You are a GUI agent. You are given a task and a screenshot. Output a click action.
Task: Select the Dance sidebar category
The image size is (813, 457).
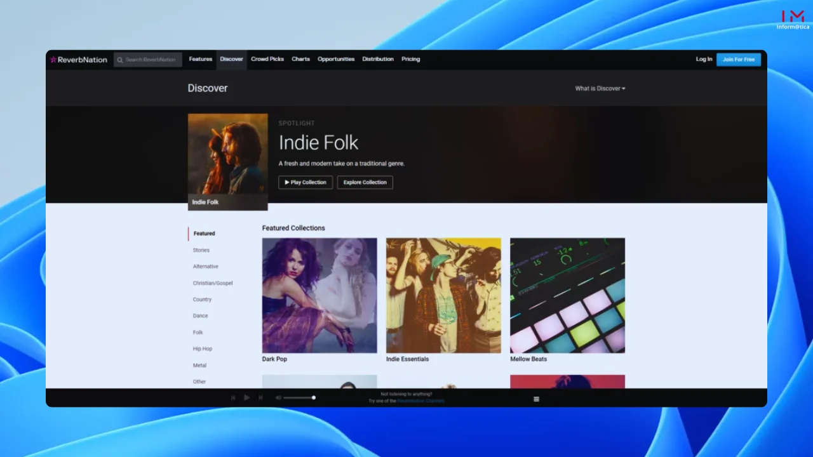201,316
